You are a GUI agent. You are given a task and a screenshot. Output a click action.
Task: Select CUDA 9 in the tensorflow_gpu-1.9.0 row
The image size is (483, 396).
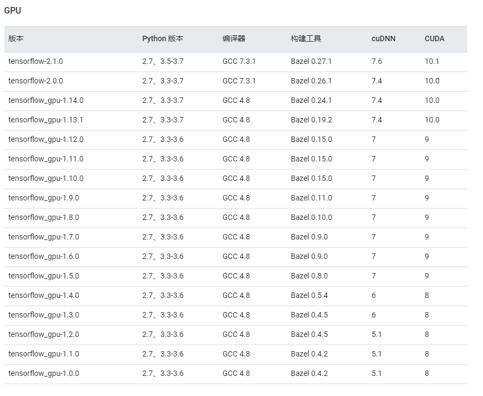pos(427,198)
